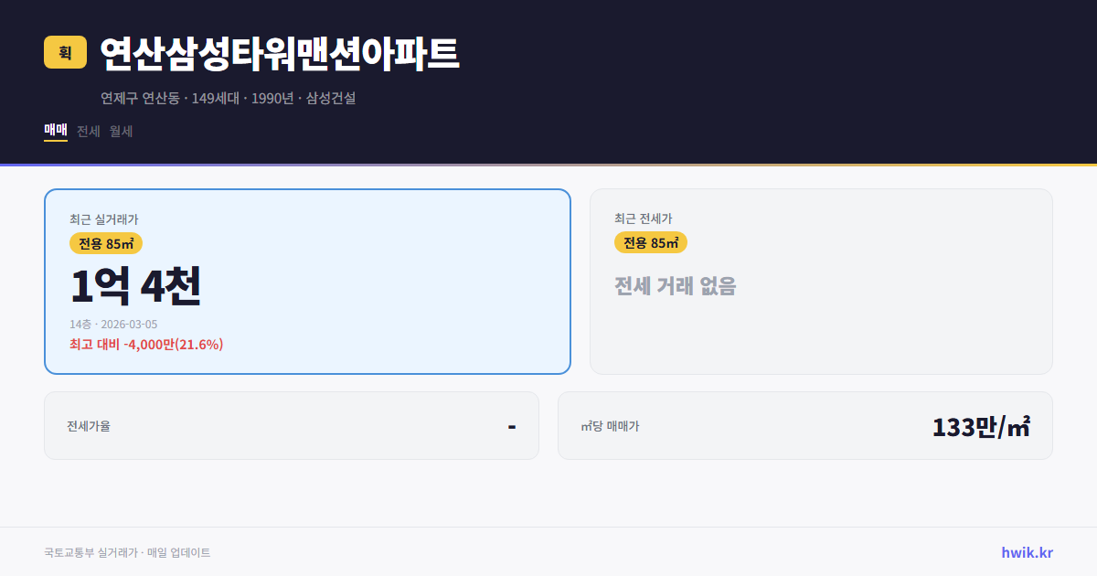Click the 전용 85㎡ badge on jeonse card
The width and height of the screenshot is (1097, 576).
[x=650, y=242]
